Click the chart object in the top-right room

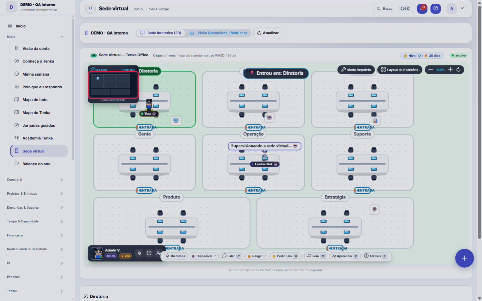tap(375, 121)
